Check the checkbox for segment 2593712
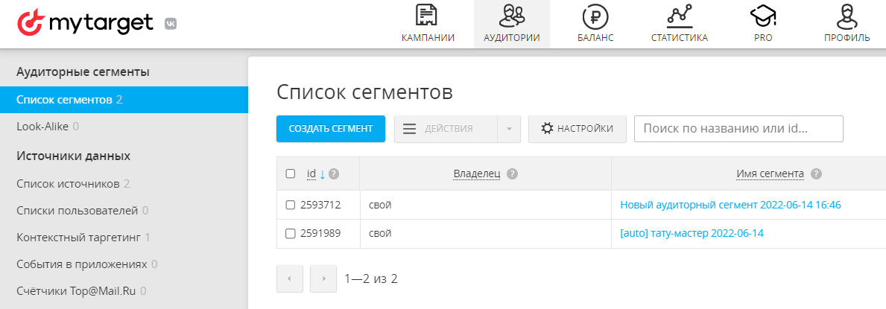The image size is (886, 309). pyautogui.click(x=291, y=205)
